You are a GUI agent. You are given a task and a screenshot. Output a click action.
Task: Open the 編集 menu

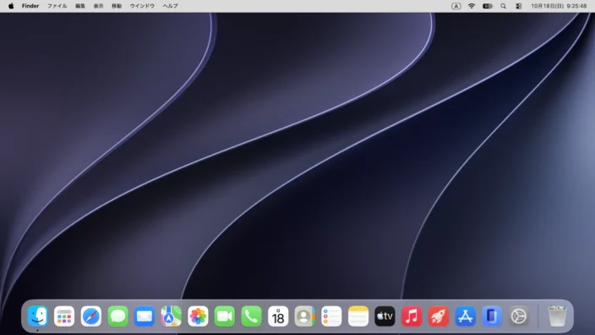coord(80,6)
